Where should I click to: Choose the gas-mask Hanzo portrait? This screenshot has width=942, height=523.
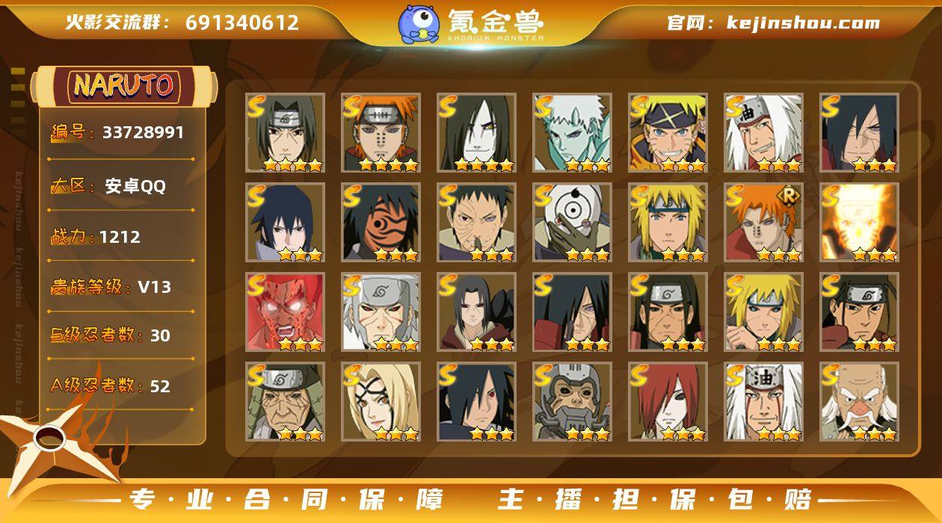click(x=573, y=401)
